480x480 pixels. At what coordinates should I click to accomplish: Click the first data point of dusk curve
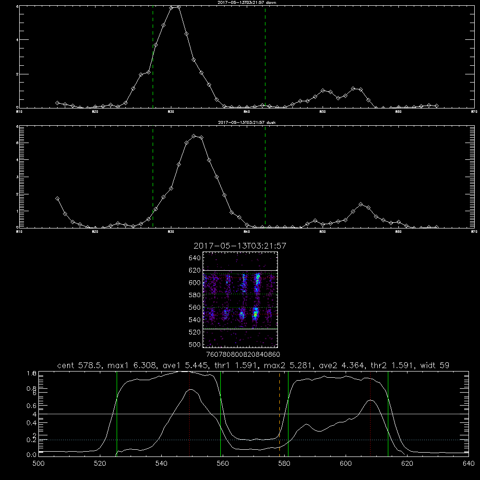point(57,198)
